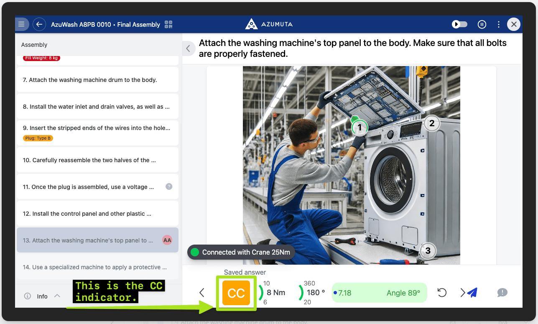
Task: Click the orange CC saved answer button
Action: tap(236, 293)
